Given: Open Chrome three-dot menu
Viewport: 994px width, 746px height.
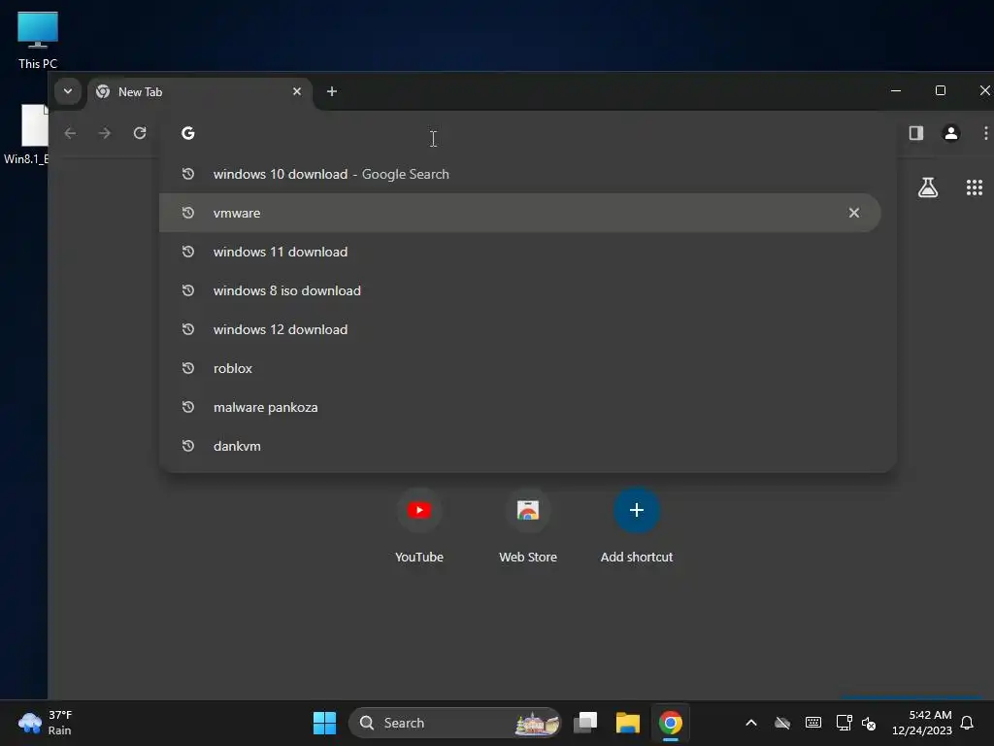Looking at the screenshot, I should (985, 133).
